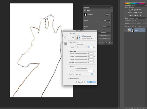
Task: Open the View mode thumbnail dropdown
Action: tap(78, 38)
